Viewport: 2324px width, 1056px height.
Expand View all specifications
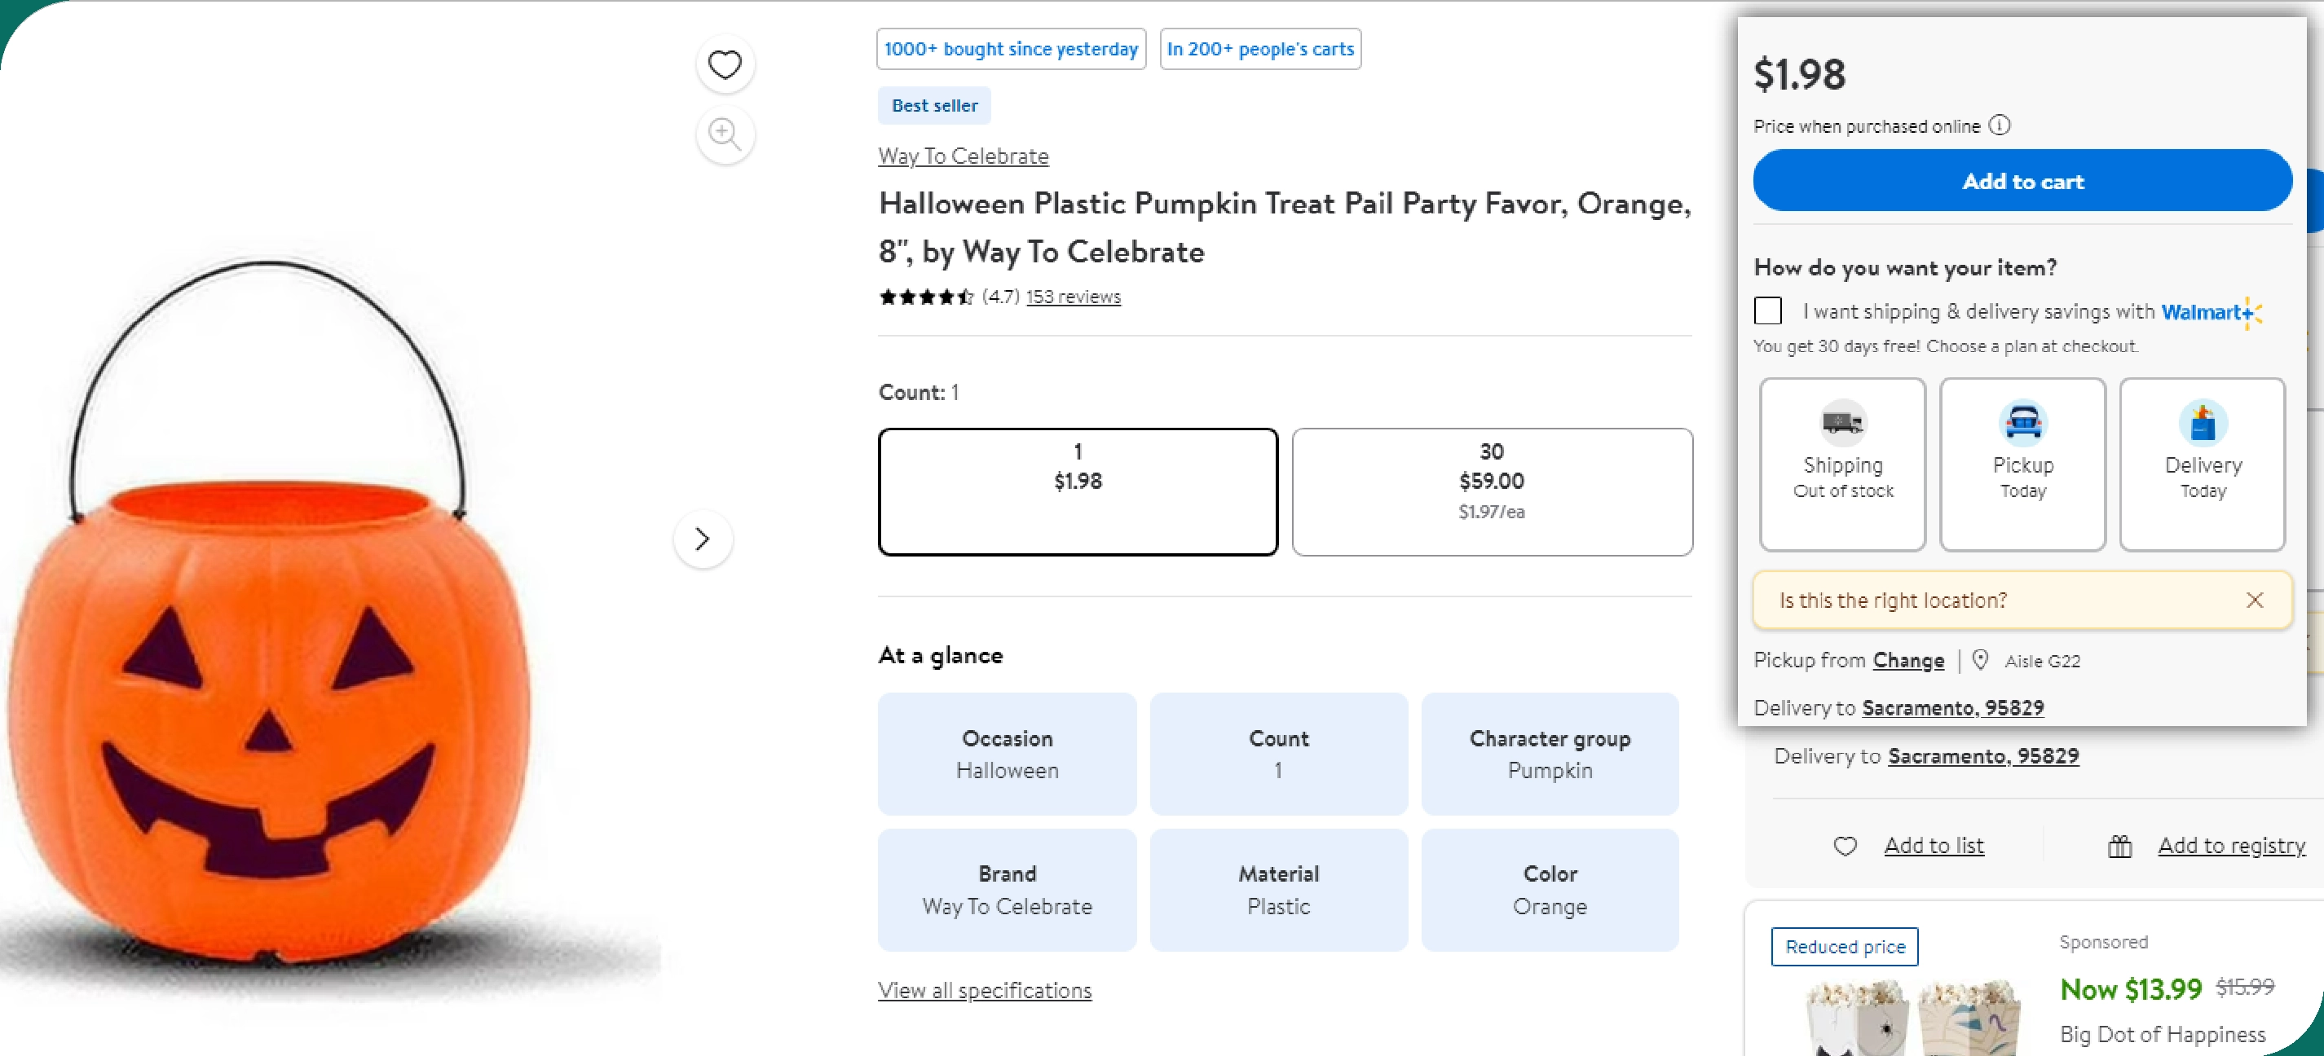click(984, 989)
